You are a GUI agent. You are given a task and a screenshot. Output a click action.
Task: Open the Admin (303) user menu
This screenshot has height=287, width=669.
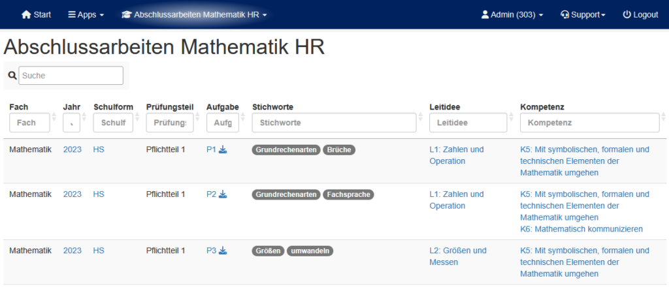[x=512, y=14]
